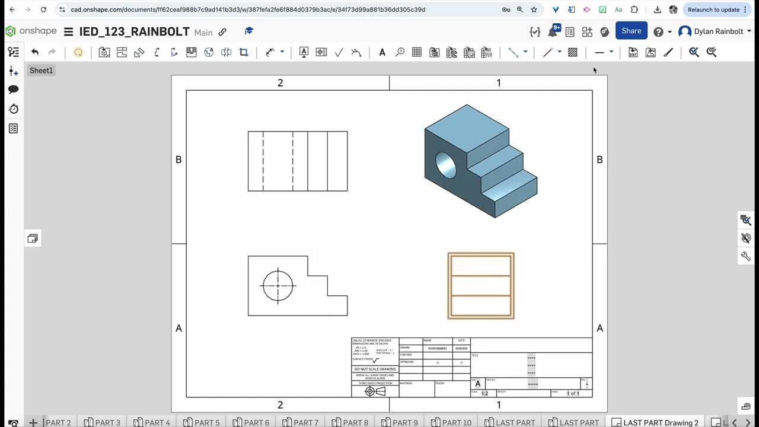Select the Callout balloon tool
759x427 pixels.
tap(400, 53)
